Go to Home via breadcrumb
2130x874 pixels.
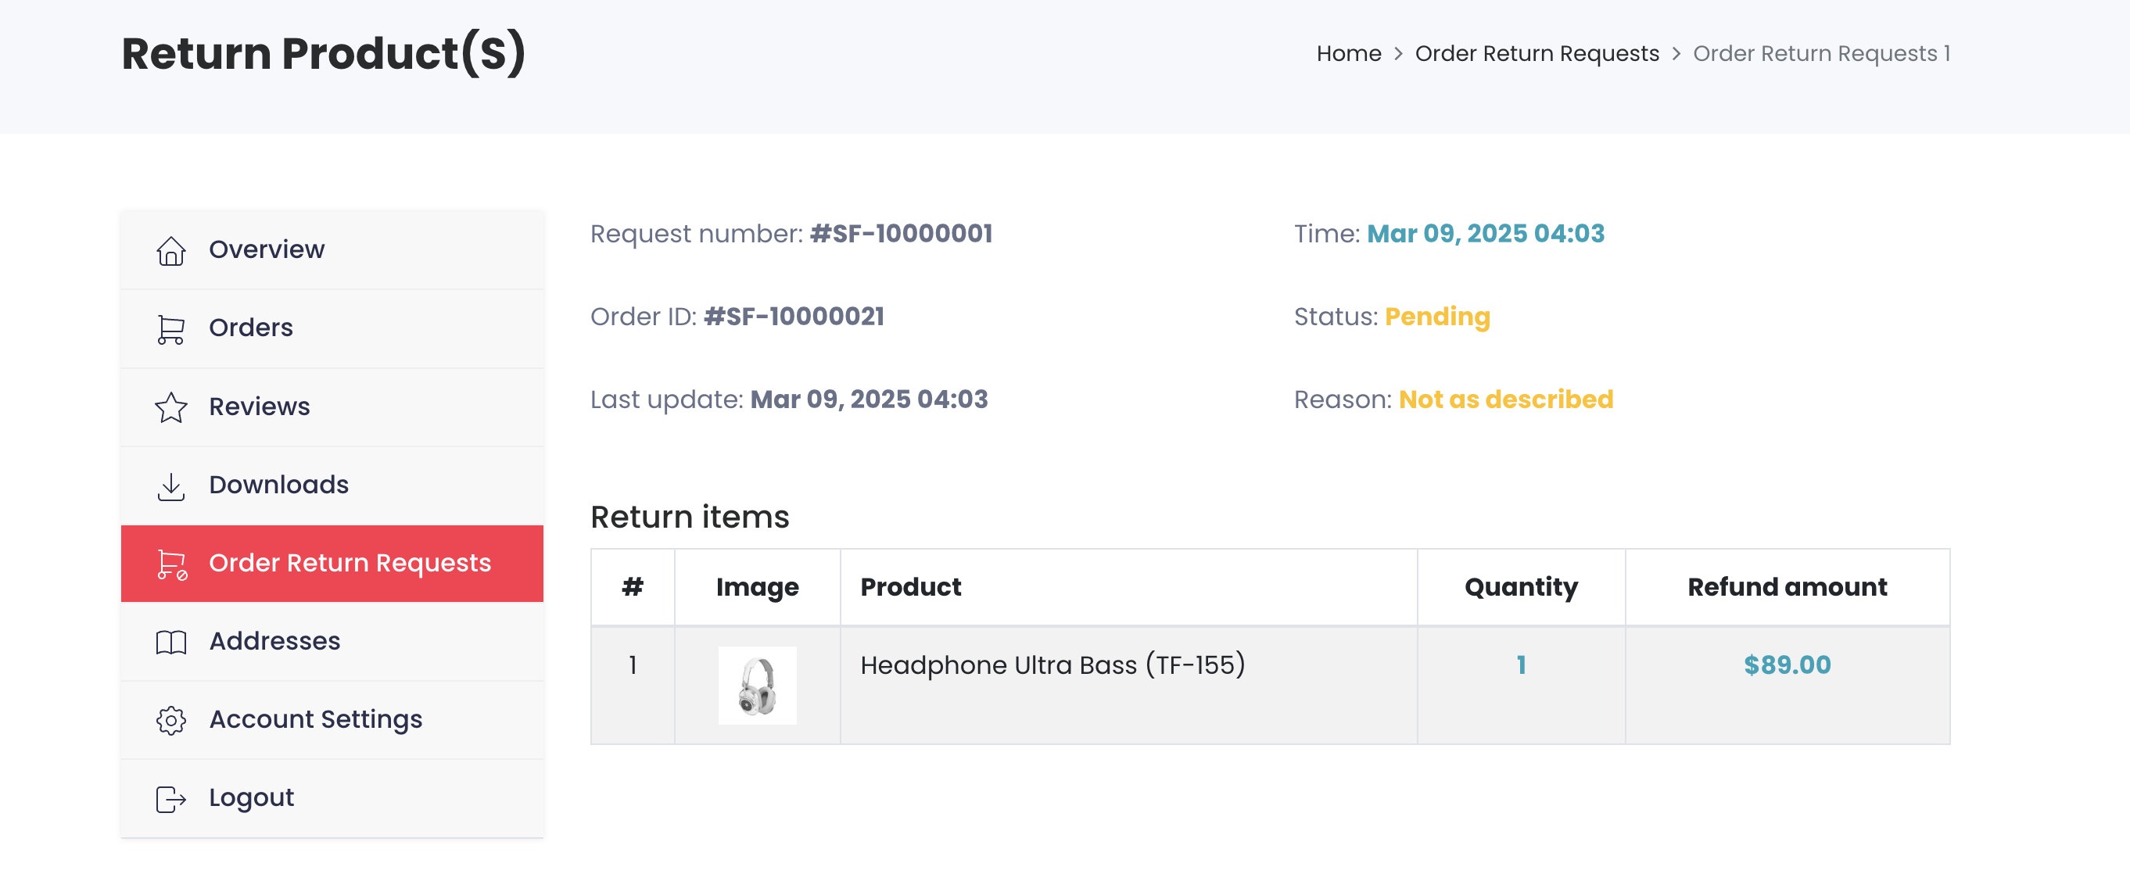pos(1349,54)
